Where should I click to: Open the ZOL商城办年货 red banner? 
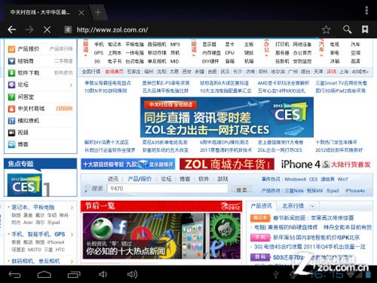[x=227, y=165]
